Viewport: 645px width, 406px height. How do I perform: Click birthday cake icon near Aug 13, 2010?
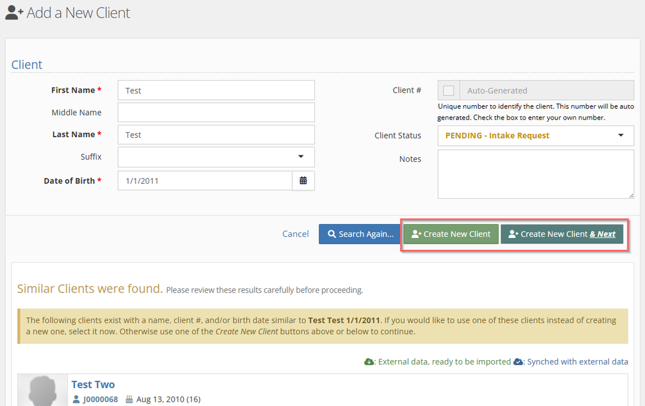point(129,399)
